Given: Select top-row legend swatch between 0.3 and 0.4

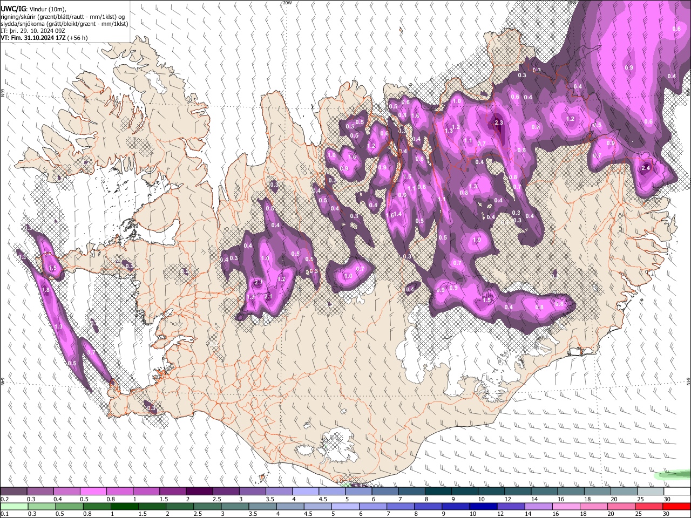Looking at the screenshot, I should point(40,492).
